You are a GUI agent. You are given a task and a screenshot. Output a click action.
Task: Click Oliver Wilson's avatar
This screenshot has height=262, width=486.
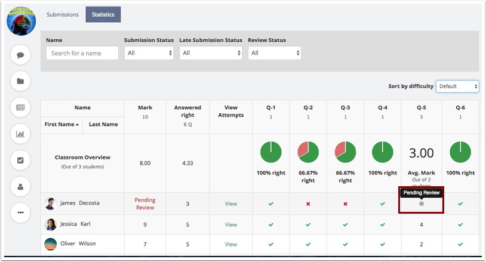51,244
